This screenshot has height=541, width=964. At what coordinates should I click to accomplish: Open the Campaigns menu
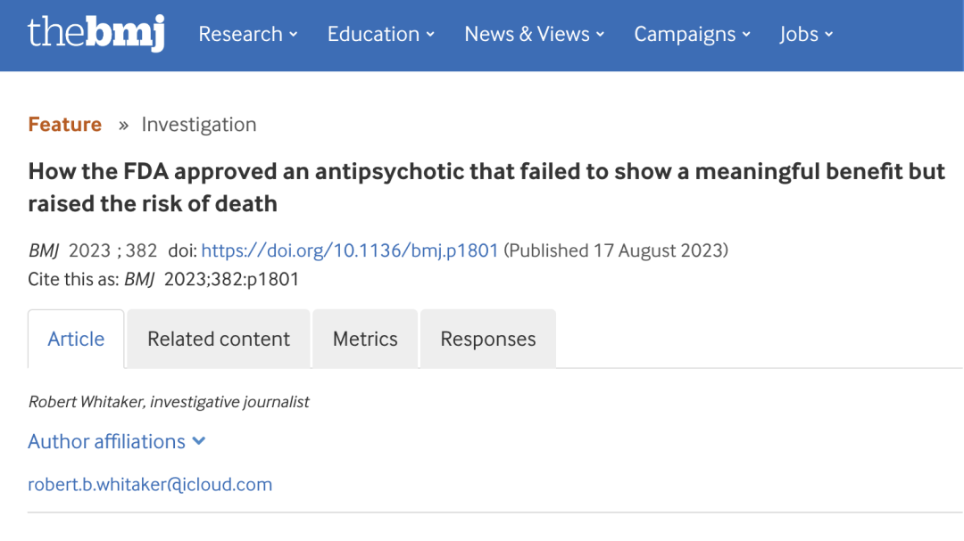coord(693,35)
